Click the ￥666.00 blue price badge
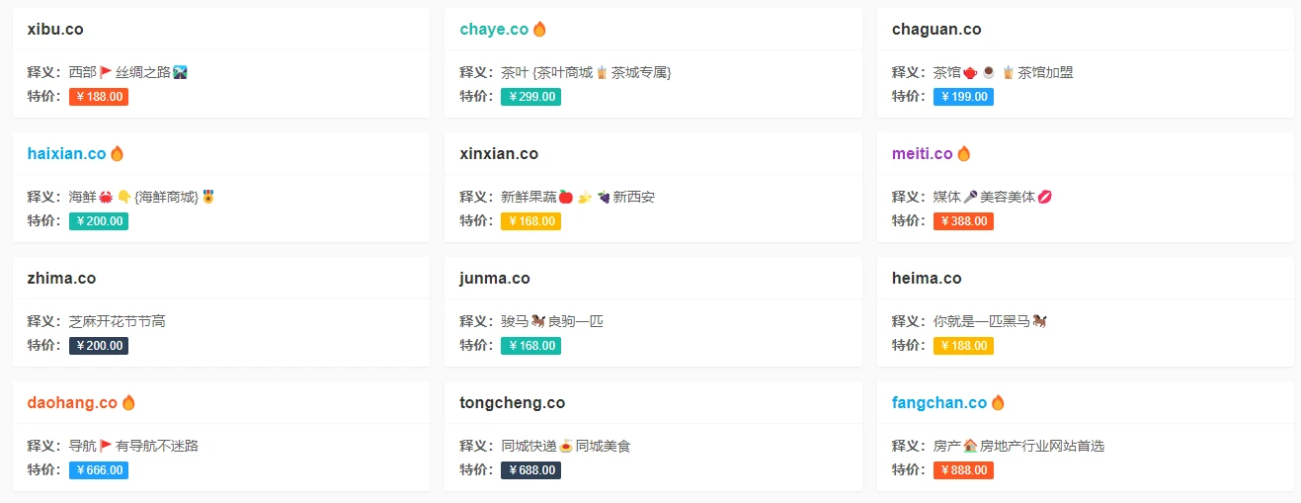This screenshot has width=1301, height=503. tap(99, 470)
